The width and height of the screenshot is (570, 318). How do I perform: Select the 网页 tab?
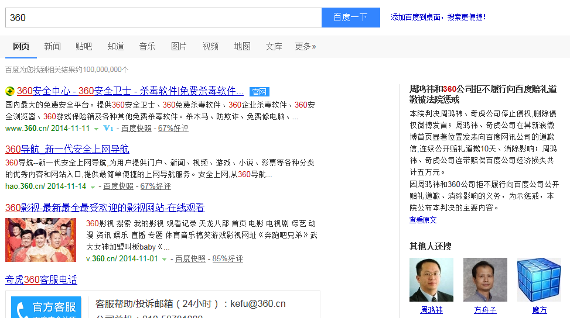[x=21, y=46]
